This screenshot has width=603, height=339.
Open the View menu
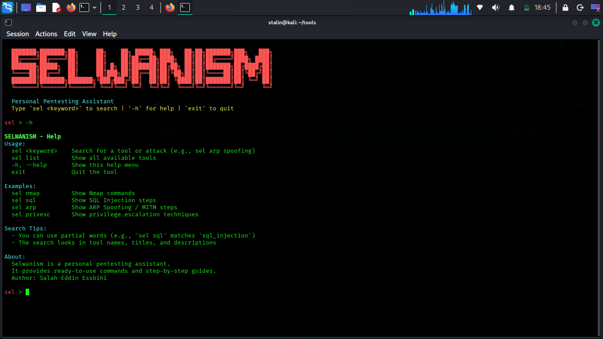click(x=89, y=34)
